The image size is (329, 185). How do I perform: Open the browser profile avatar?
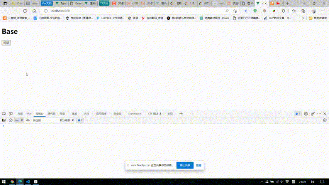pos(314,11)
